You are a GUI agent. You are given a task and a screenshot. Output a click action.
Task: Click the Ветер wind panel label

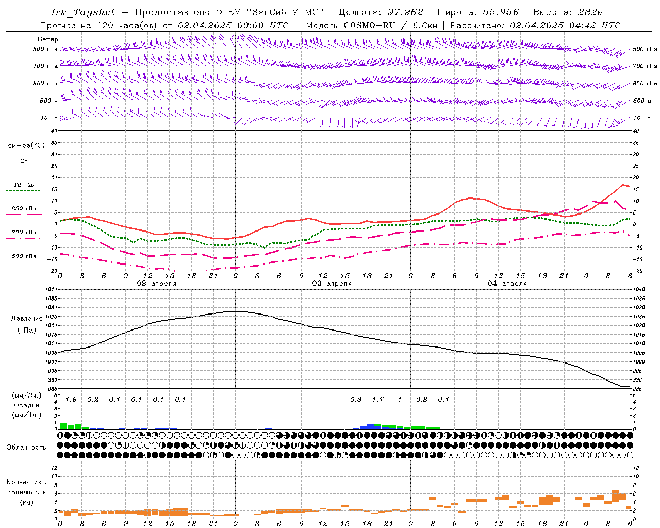48,39
